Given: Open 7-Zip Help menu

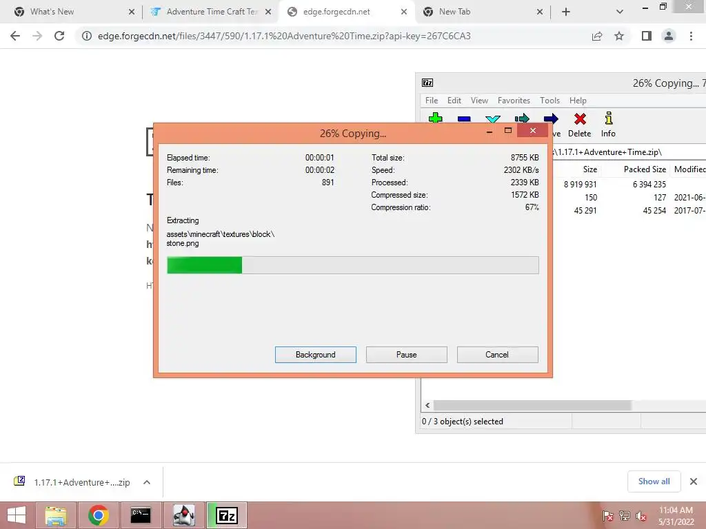Looking at the screenshot, I should tap(578, 101).
